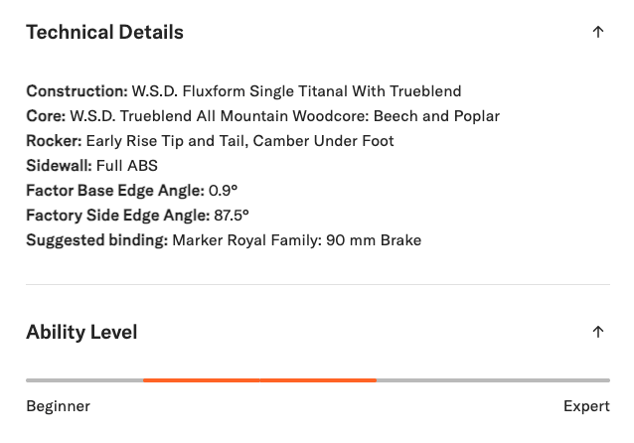This screenshot has height=443, width=634.
Task: Click the Ability Level heading
Action: (x=81, y=332)
